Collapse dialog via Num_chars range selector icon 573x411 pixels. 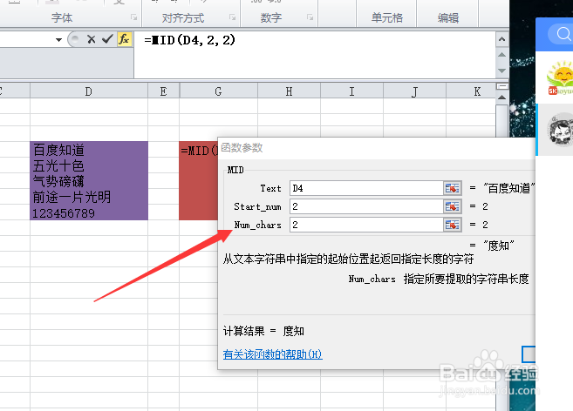453,225
